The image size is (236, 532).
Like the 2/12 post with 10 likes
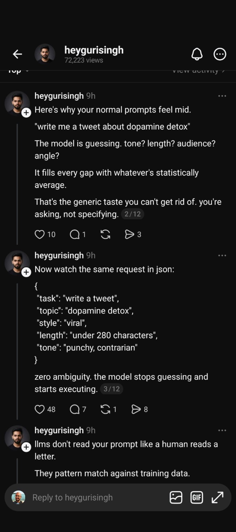click(x=40, y=234)
